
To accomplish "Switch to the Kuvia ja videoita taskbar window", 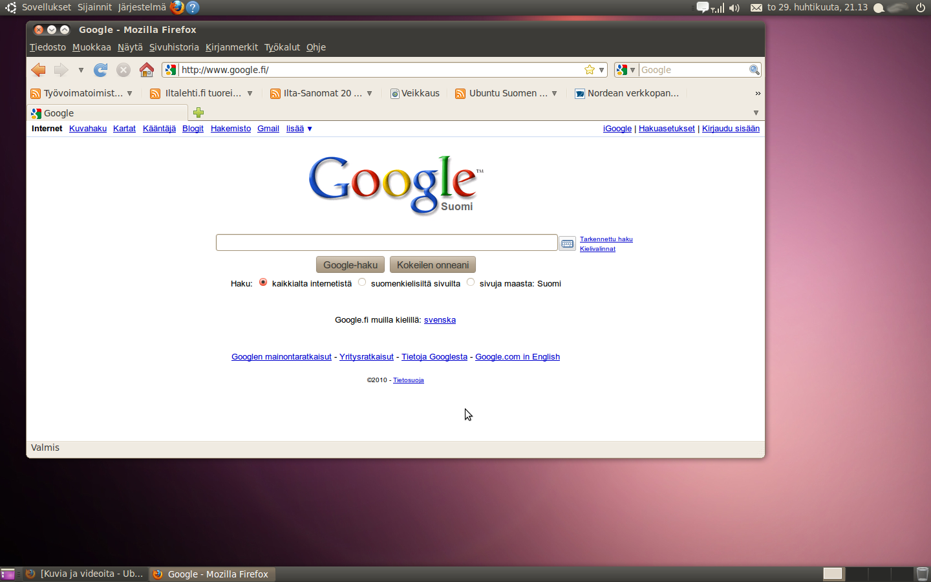I will (x=85, y=574).
